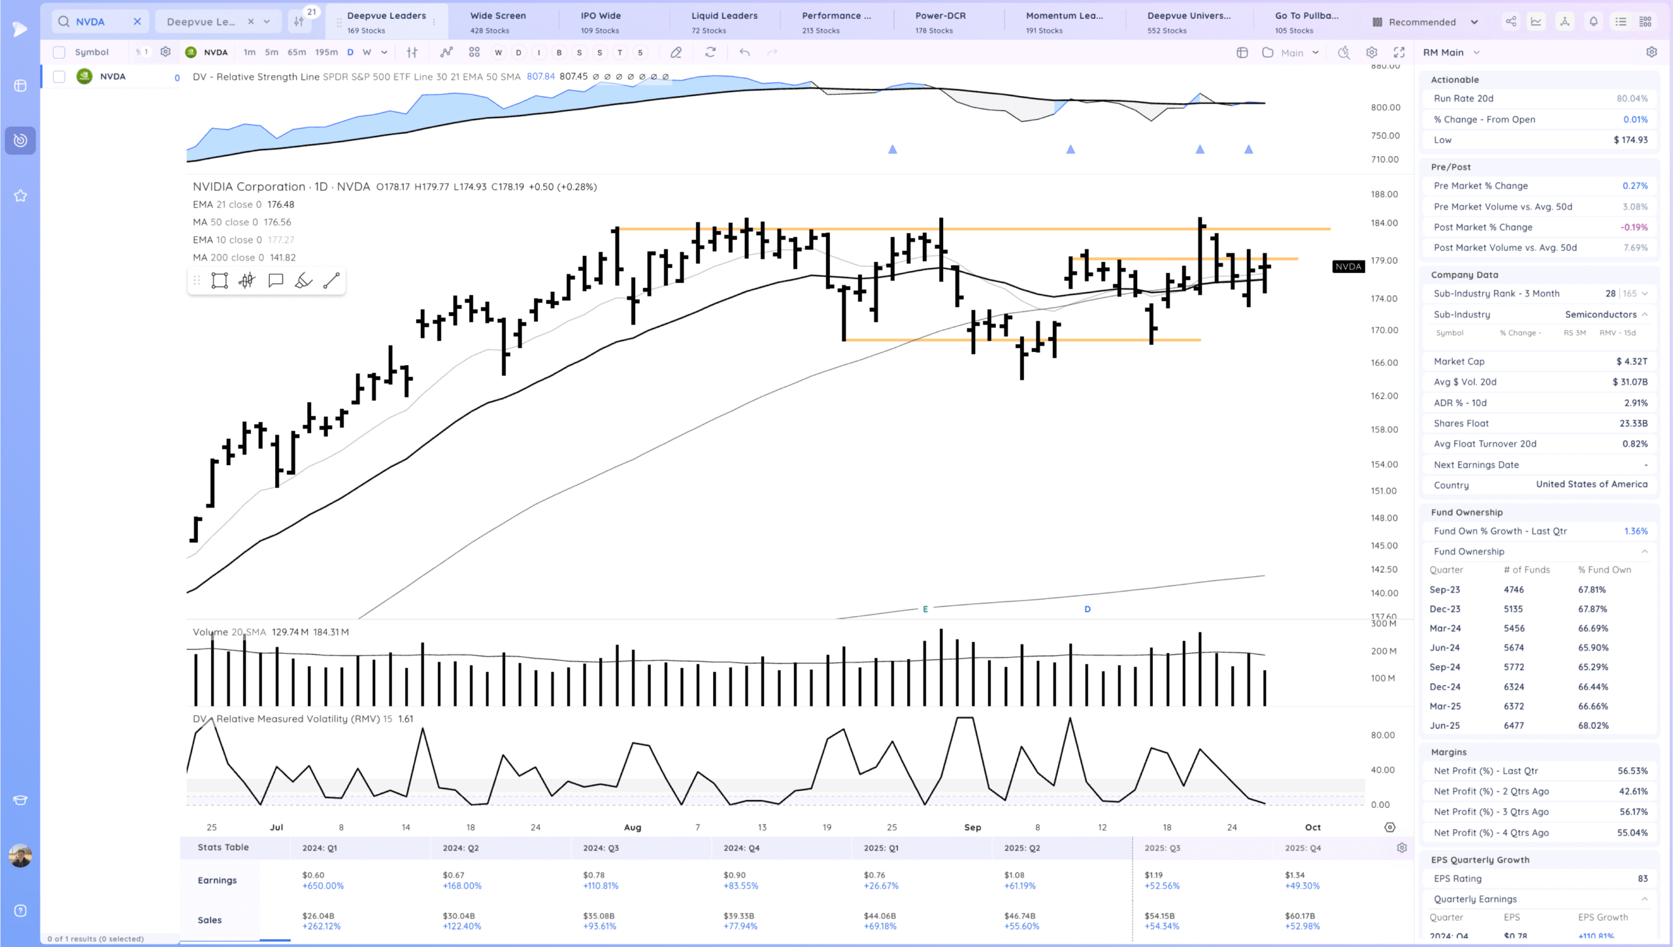Click the table layout icon near Main
The image size is (1673, 947).
(x=1242, y=52)
